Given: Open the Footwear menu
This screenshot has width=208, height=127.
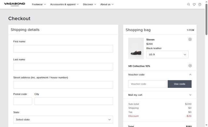Looking at the screenshot, I should (39, 4).
